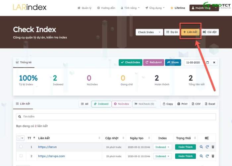Open the Dự án project list button
Image resolution: width=232 pixels, height=166 pixels.
[x=172, y=32]
